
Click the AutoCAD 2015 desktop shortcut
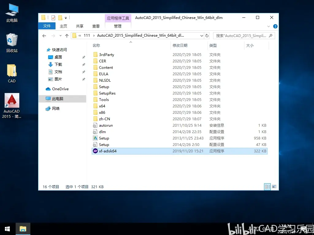tap(12, 106)
